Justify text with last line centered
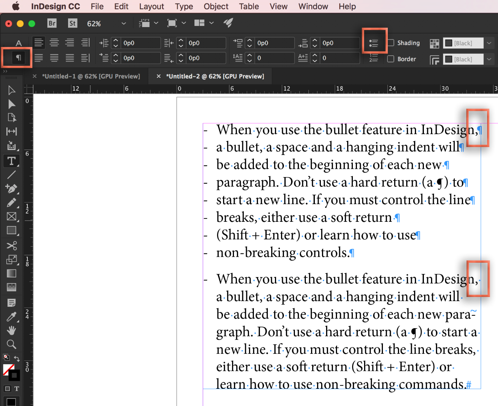This screenshot has width=498, height=406. 54,58
